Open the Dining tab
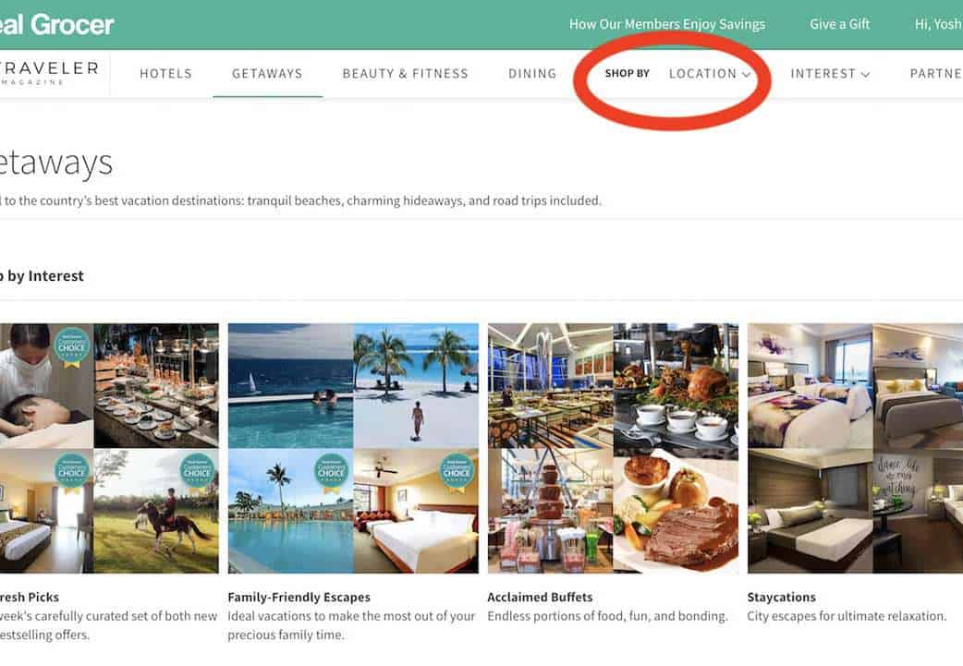Screen dimensions: 963x666 (532, 74)
